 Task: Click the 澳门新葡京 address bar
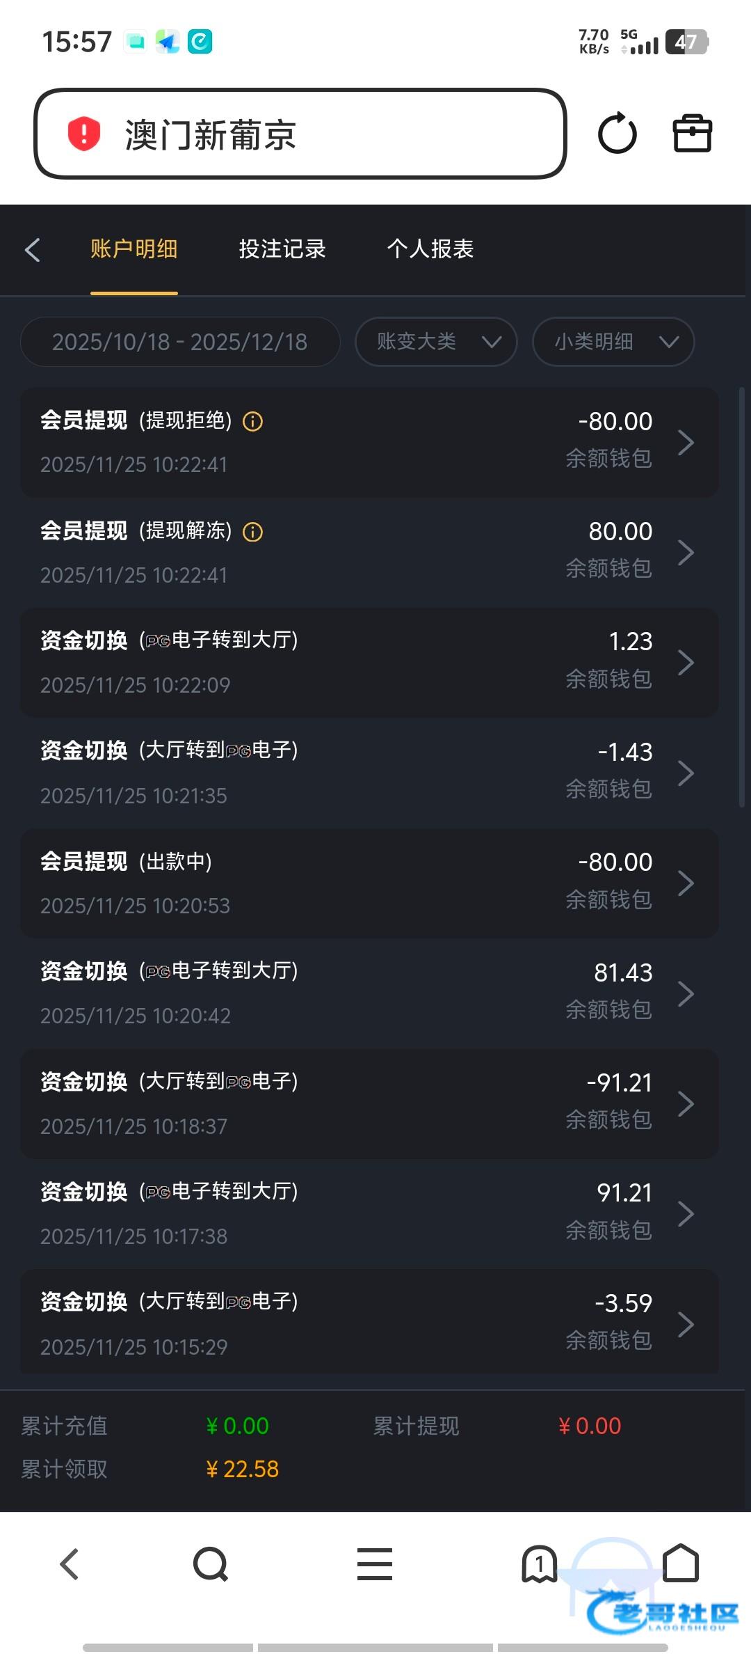click(x=300, y=134)
